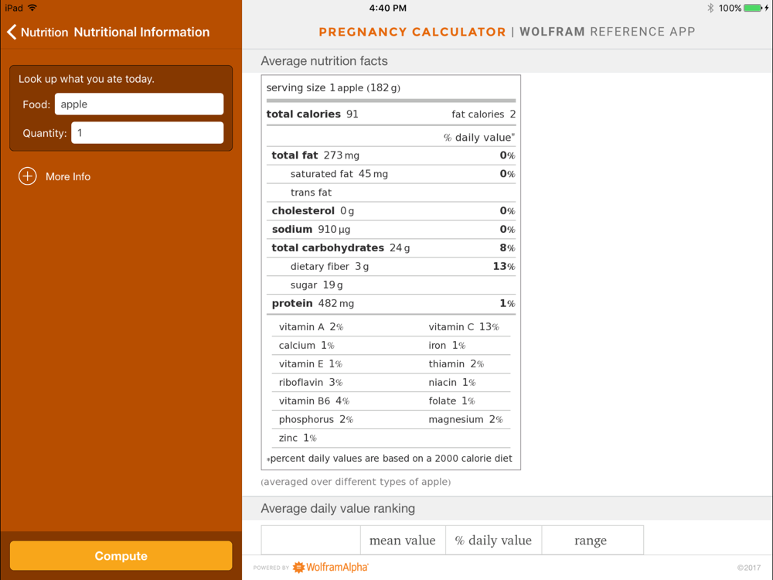Open More Info label
Screen dimensions: 773x580
click(x=68, y=176)
